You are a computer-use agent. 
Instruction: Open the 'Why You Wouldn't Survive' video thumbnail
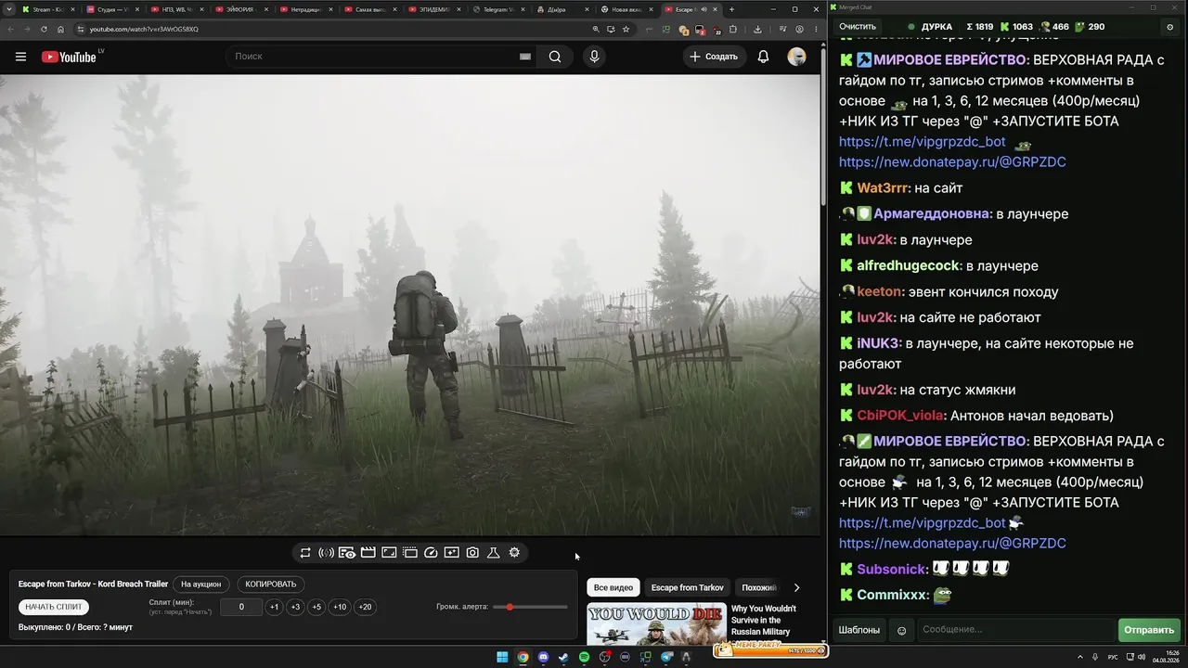[x=656, y=623]
